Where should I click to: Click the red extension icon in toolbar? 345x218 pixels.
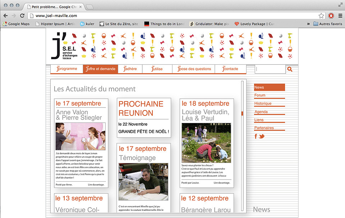pyautogui.click(x=331, y=15)
